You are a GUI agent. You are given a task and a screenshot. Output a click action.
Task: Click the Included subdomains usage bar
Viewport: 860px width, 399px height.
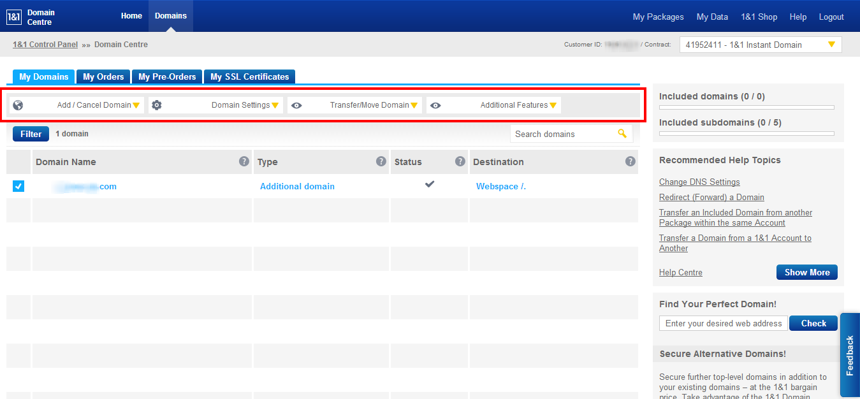747,133
